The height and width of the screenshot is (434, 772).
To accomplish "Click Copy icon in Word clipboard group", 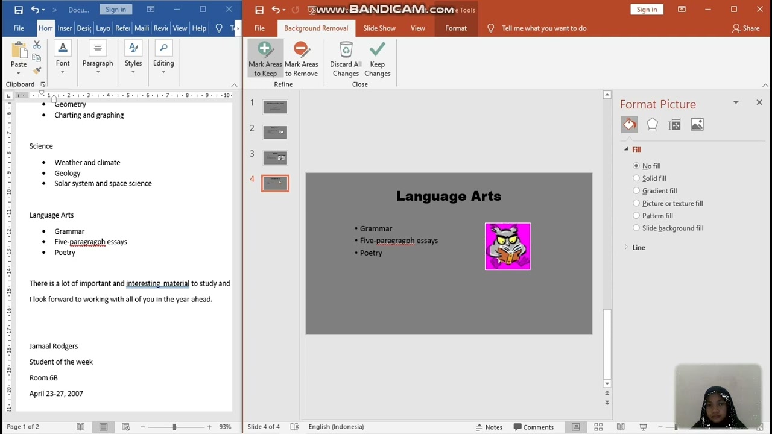I will [x=37, y=58].
